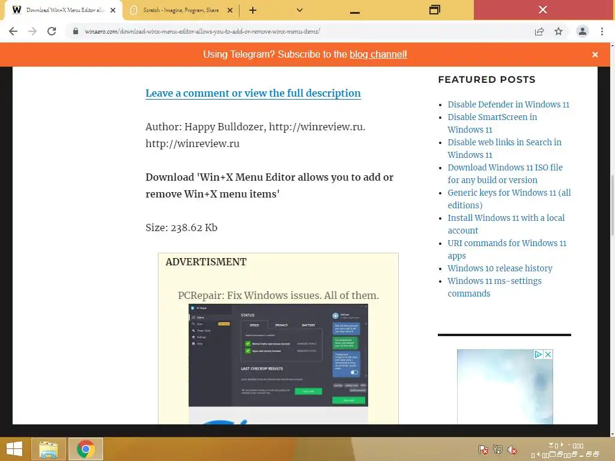Image resolution: width=615 pixels, height=461 pixels.
Task: Go back to the previous page
Action: (13, 31)
